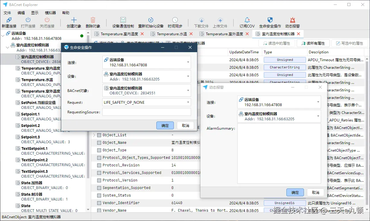Image resolution: width=370 pixels, height=221 pixels.
Task: Close the 室内温度控制模拟器 tab
Action: [298, 34]
